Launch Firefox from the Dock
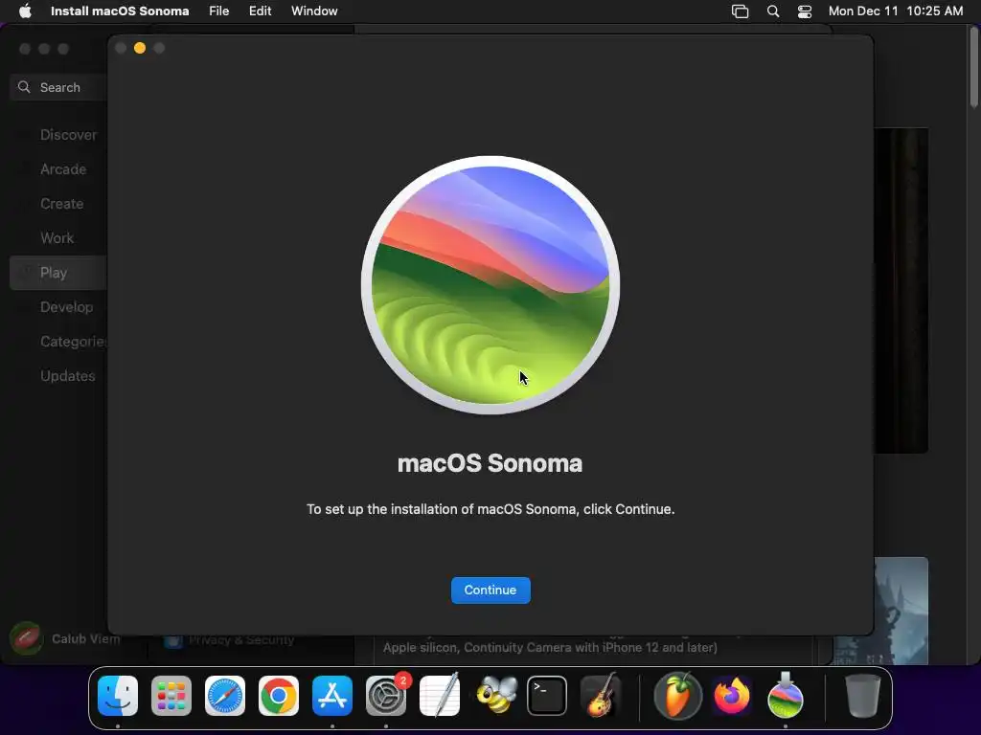This screenshot has width=981, height=735. click(732, 696)
